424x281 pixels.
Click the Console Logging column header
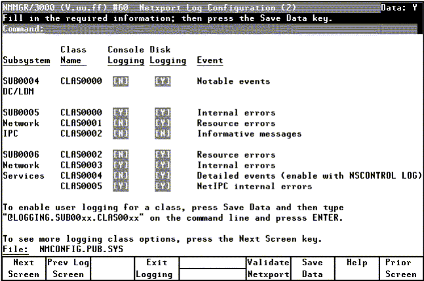pyautogui.click(x=126, y=55)
